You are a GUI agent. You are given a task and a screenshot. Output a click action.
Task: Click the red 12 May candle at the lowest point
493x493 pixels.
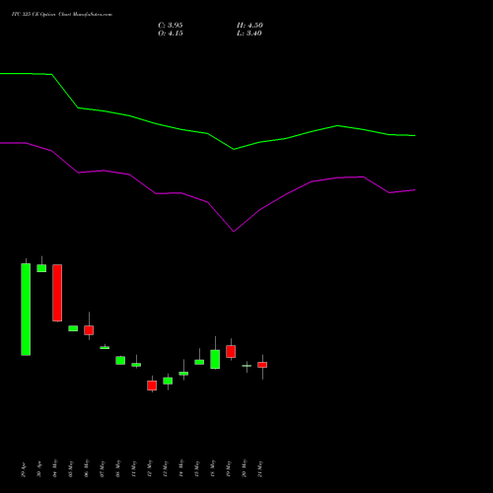click(x=152, y=386)
